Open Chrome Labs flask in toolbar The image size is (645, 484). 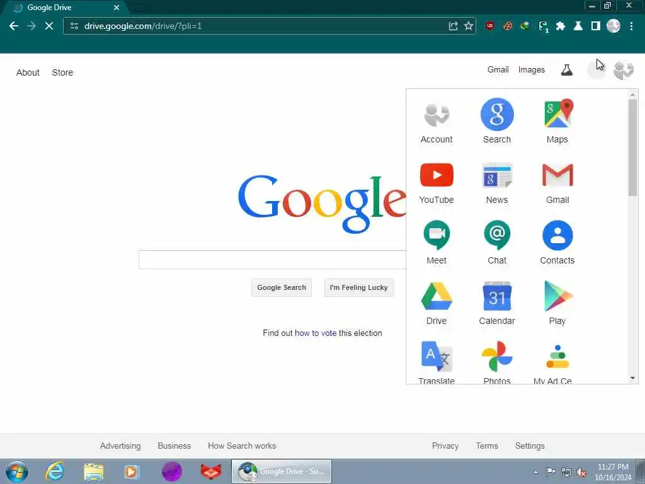pyautogui.click(x=578, y=26)
